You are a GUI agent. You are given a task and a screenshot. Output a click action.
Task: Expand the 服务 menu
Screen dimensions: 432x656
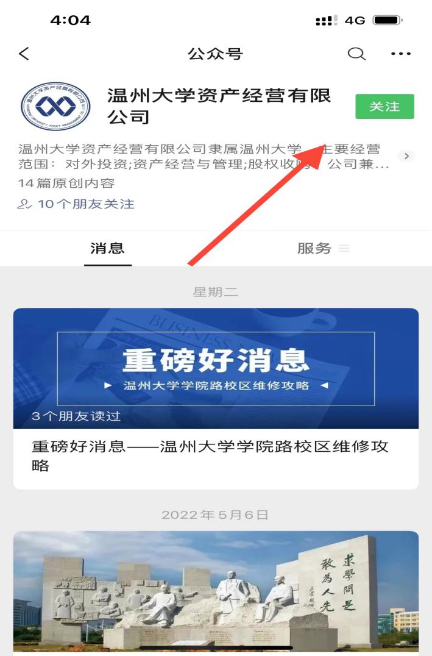point(323,249)
